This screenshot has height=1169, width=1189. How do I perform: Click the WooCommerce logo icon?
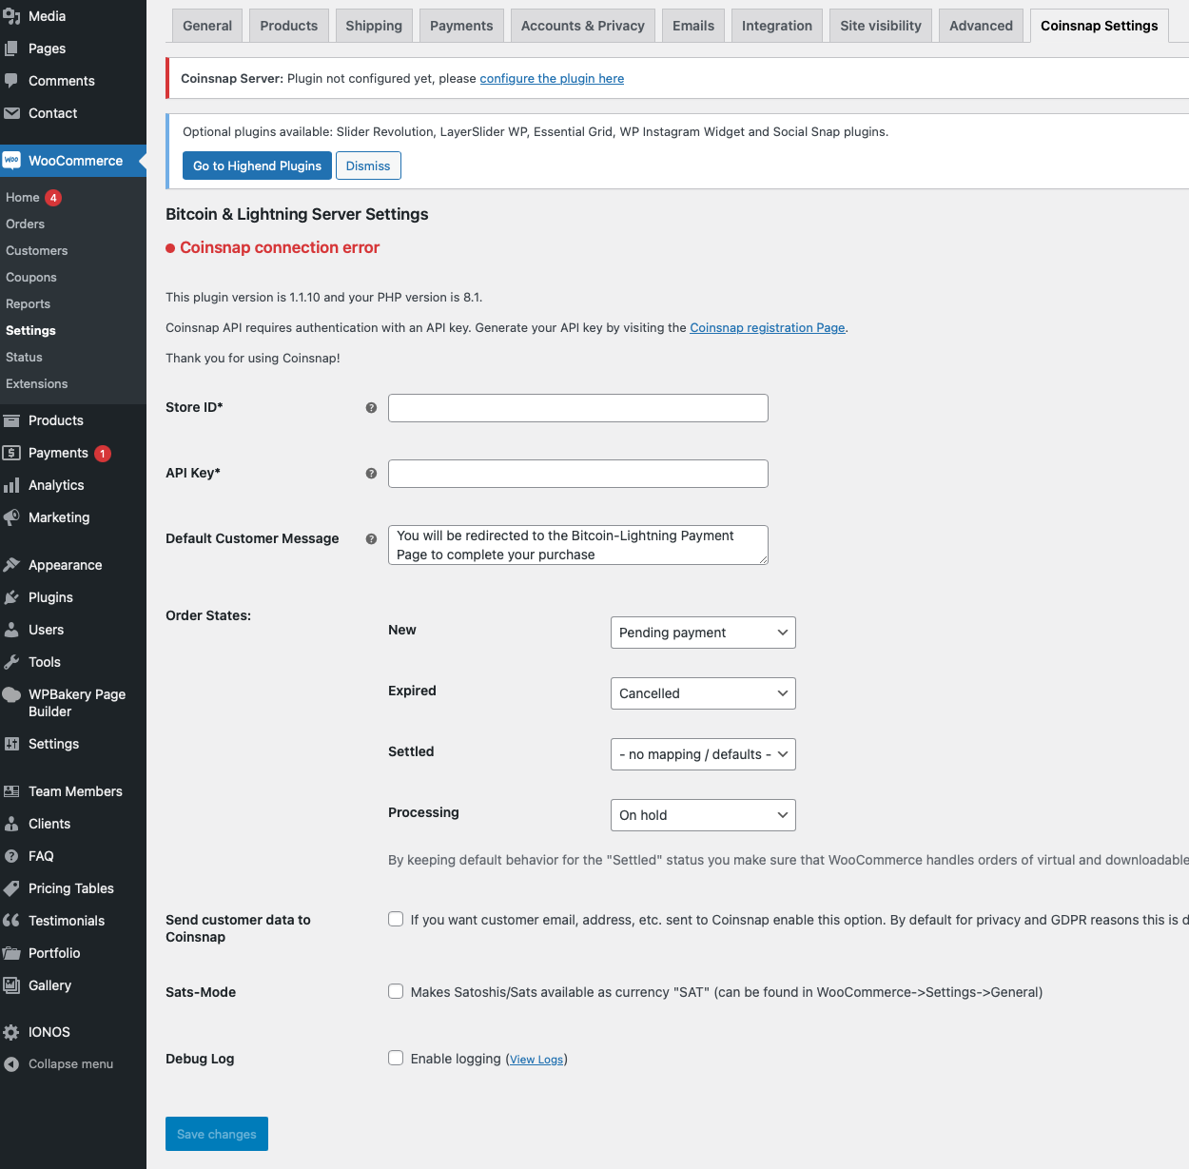(x=11, y=161)
